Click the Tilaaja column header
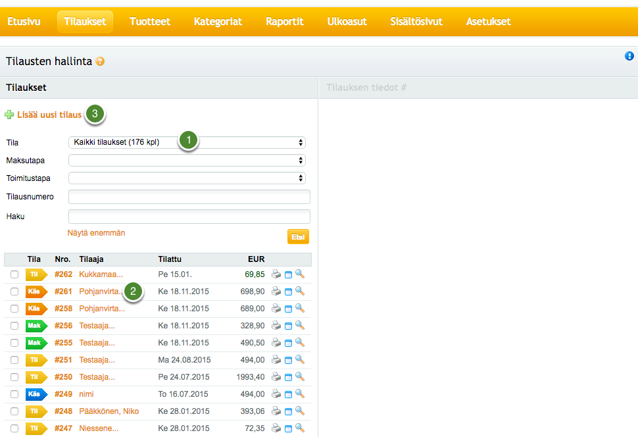Image resolution: width=638 pixels, height=437 pixels. [x=91, y=259]
